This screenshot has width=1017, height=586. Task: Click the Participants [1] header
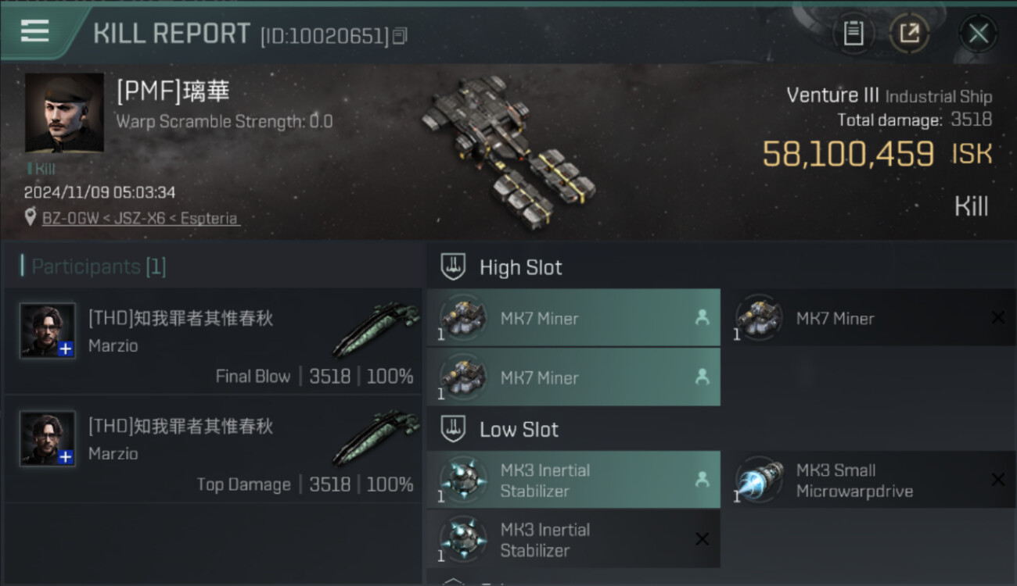94,267
